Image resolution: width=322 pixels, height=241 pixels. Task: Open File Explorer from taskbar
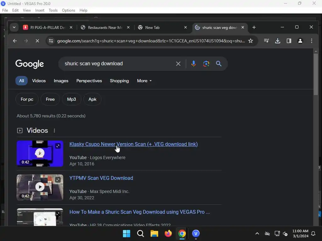click(x=154, y=233)
